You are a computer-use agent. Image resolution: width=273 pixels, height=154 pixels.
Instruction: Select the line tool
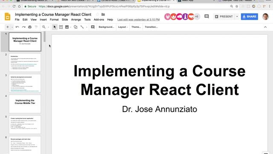82,27
